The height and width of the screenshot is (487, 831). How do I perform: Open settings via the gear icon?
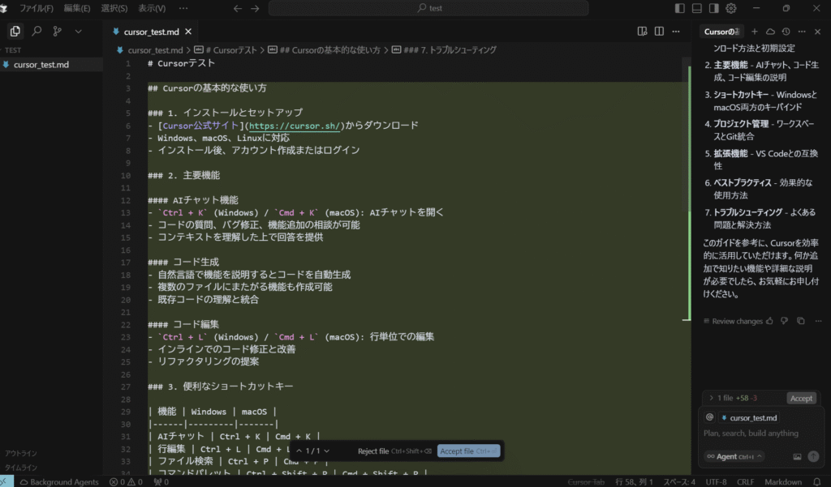731,8
